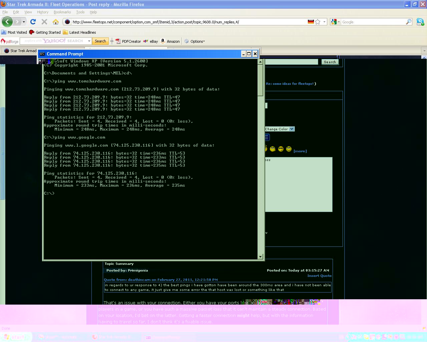Open the History menu
Viewport: 427px width, 342px height.
[43, 12]
